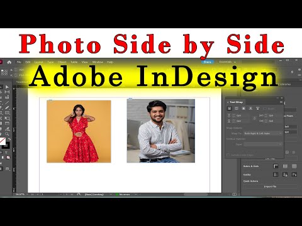The image size is (302, 226).
Task: Choose Wrap Around Bounding Box icon
Action: 237,109
